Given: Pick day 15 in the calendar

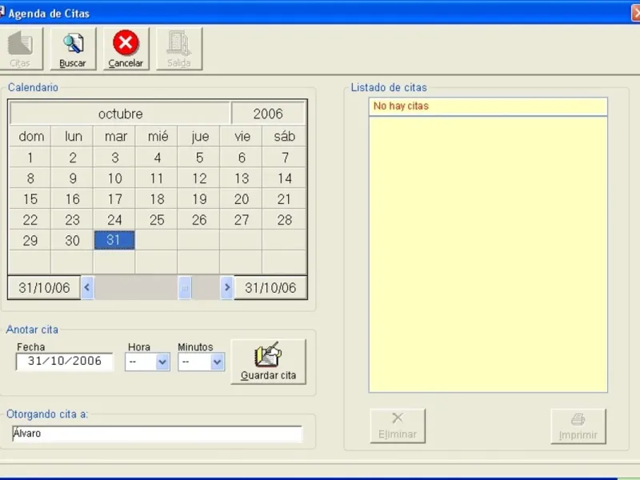Looking at the screenshot, I should coord(30,198).
